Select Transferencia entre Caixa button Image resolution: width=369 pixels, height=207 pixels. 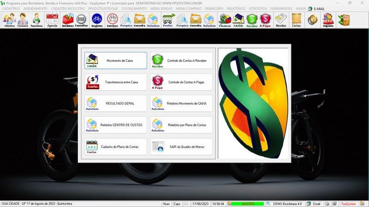tap(116, 82)
